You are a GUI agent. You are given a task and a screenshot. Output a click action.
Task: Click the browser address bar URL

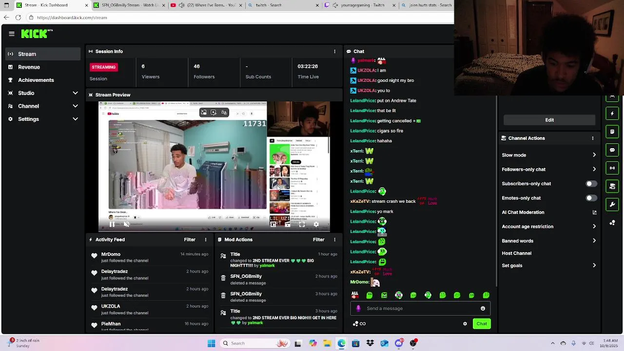pos(72,18)
